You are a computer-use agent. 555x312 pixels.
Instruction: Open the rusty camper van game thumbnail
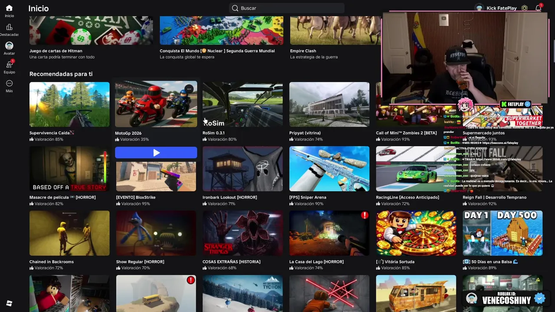coord(416,293)
